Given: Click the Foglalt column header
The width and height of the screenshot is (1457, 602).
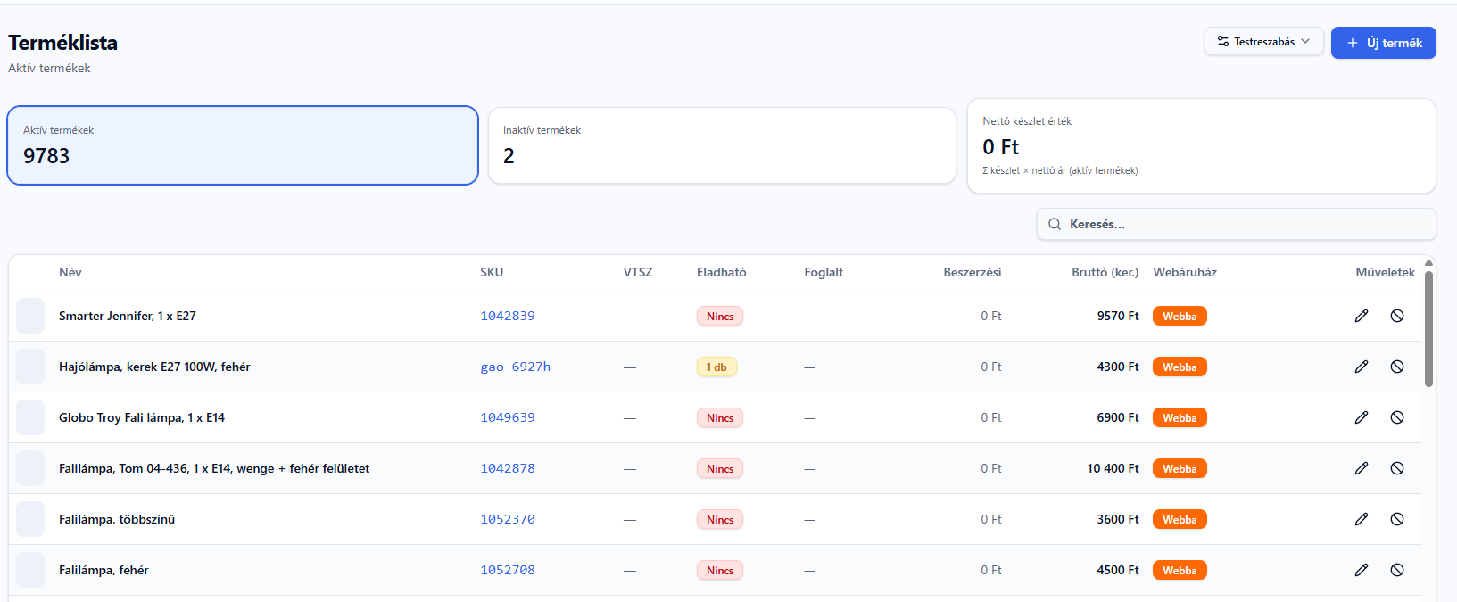Looking at the screenshot, I should [x=824, y=272].
